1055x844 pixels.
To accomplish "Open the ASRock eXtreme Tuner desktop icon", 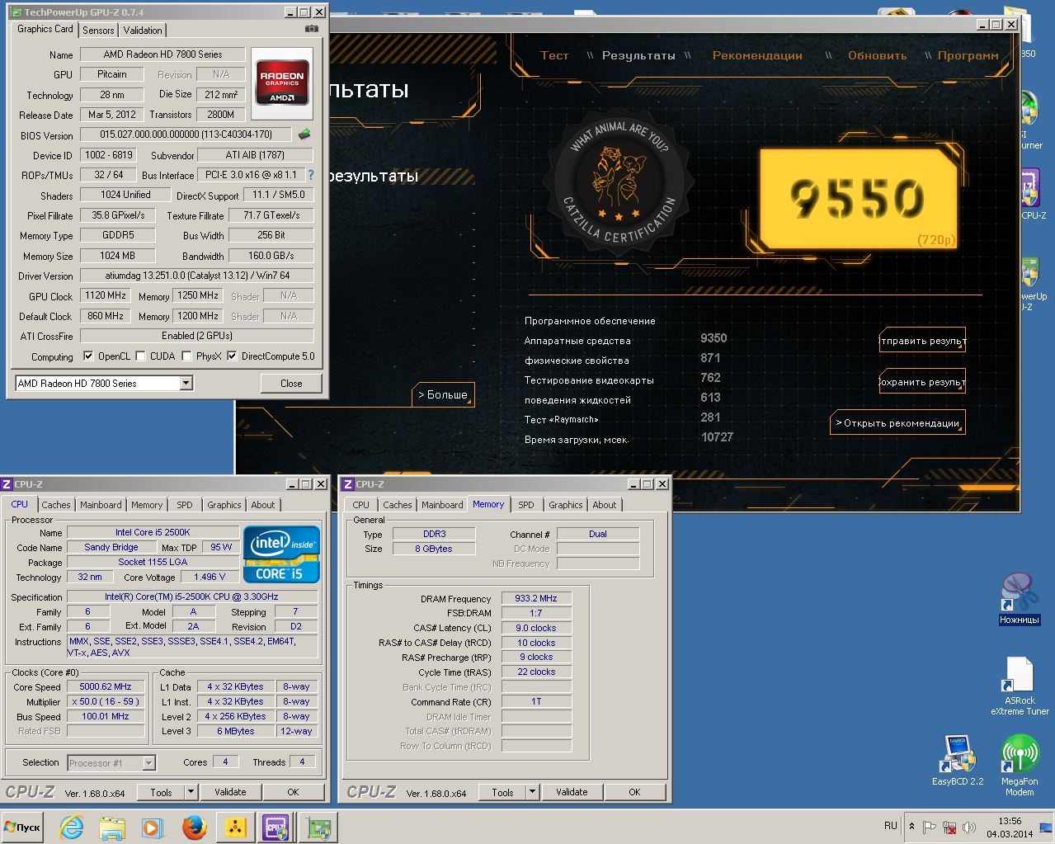I will pos(1020,686).
